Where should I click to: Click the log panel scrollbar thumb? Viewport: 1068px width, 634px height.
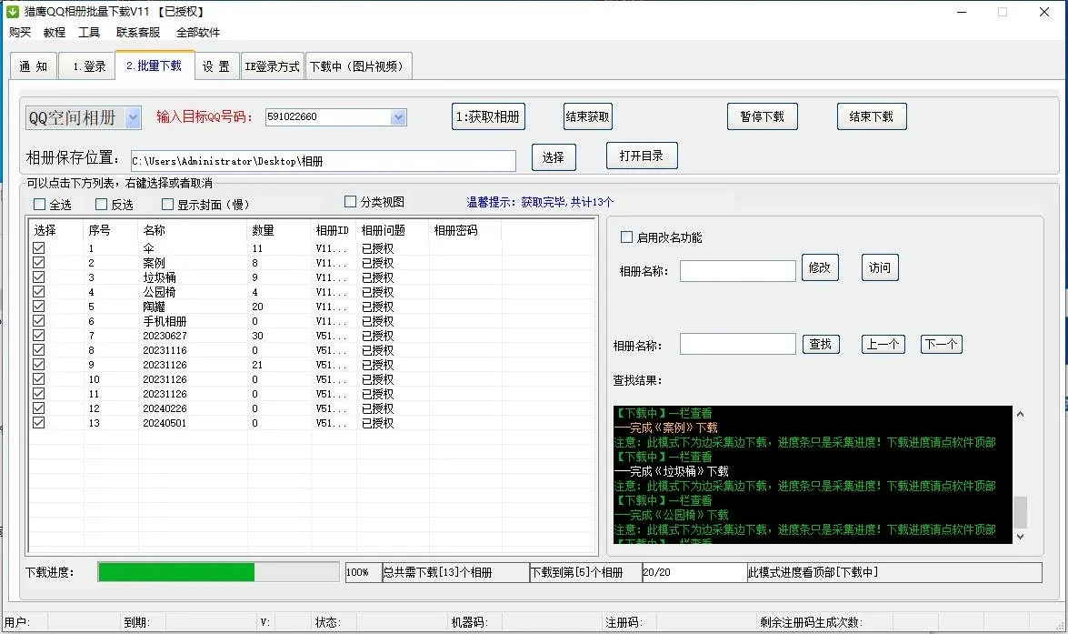pos(1020,512)
